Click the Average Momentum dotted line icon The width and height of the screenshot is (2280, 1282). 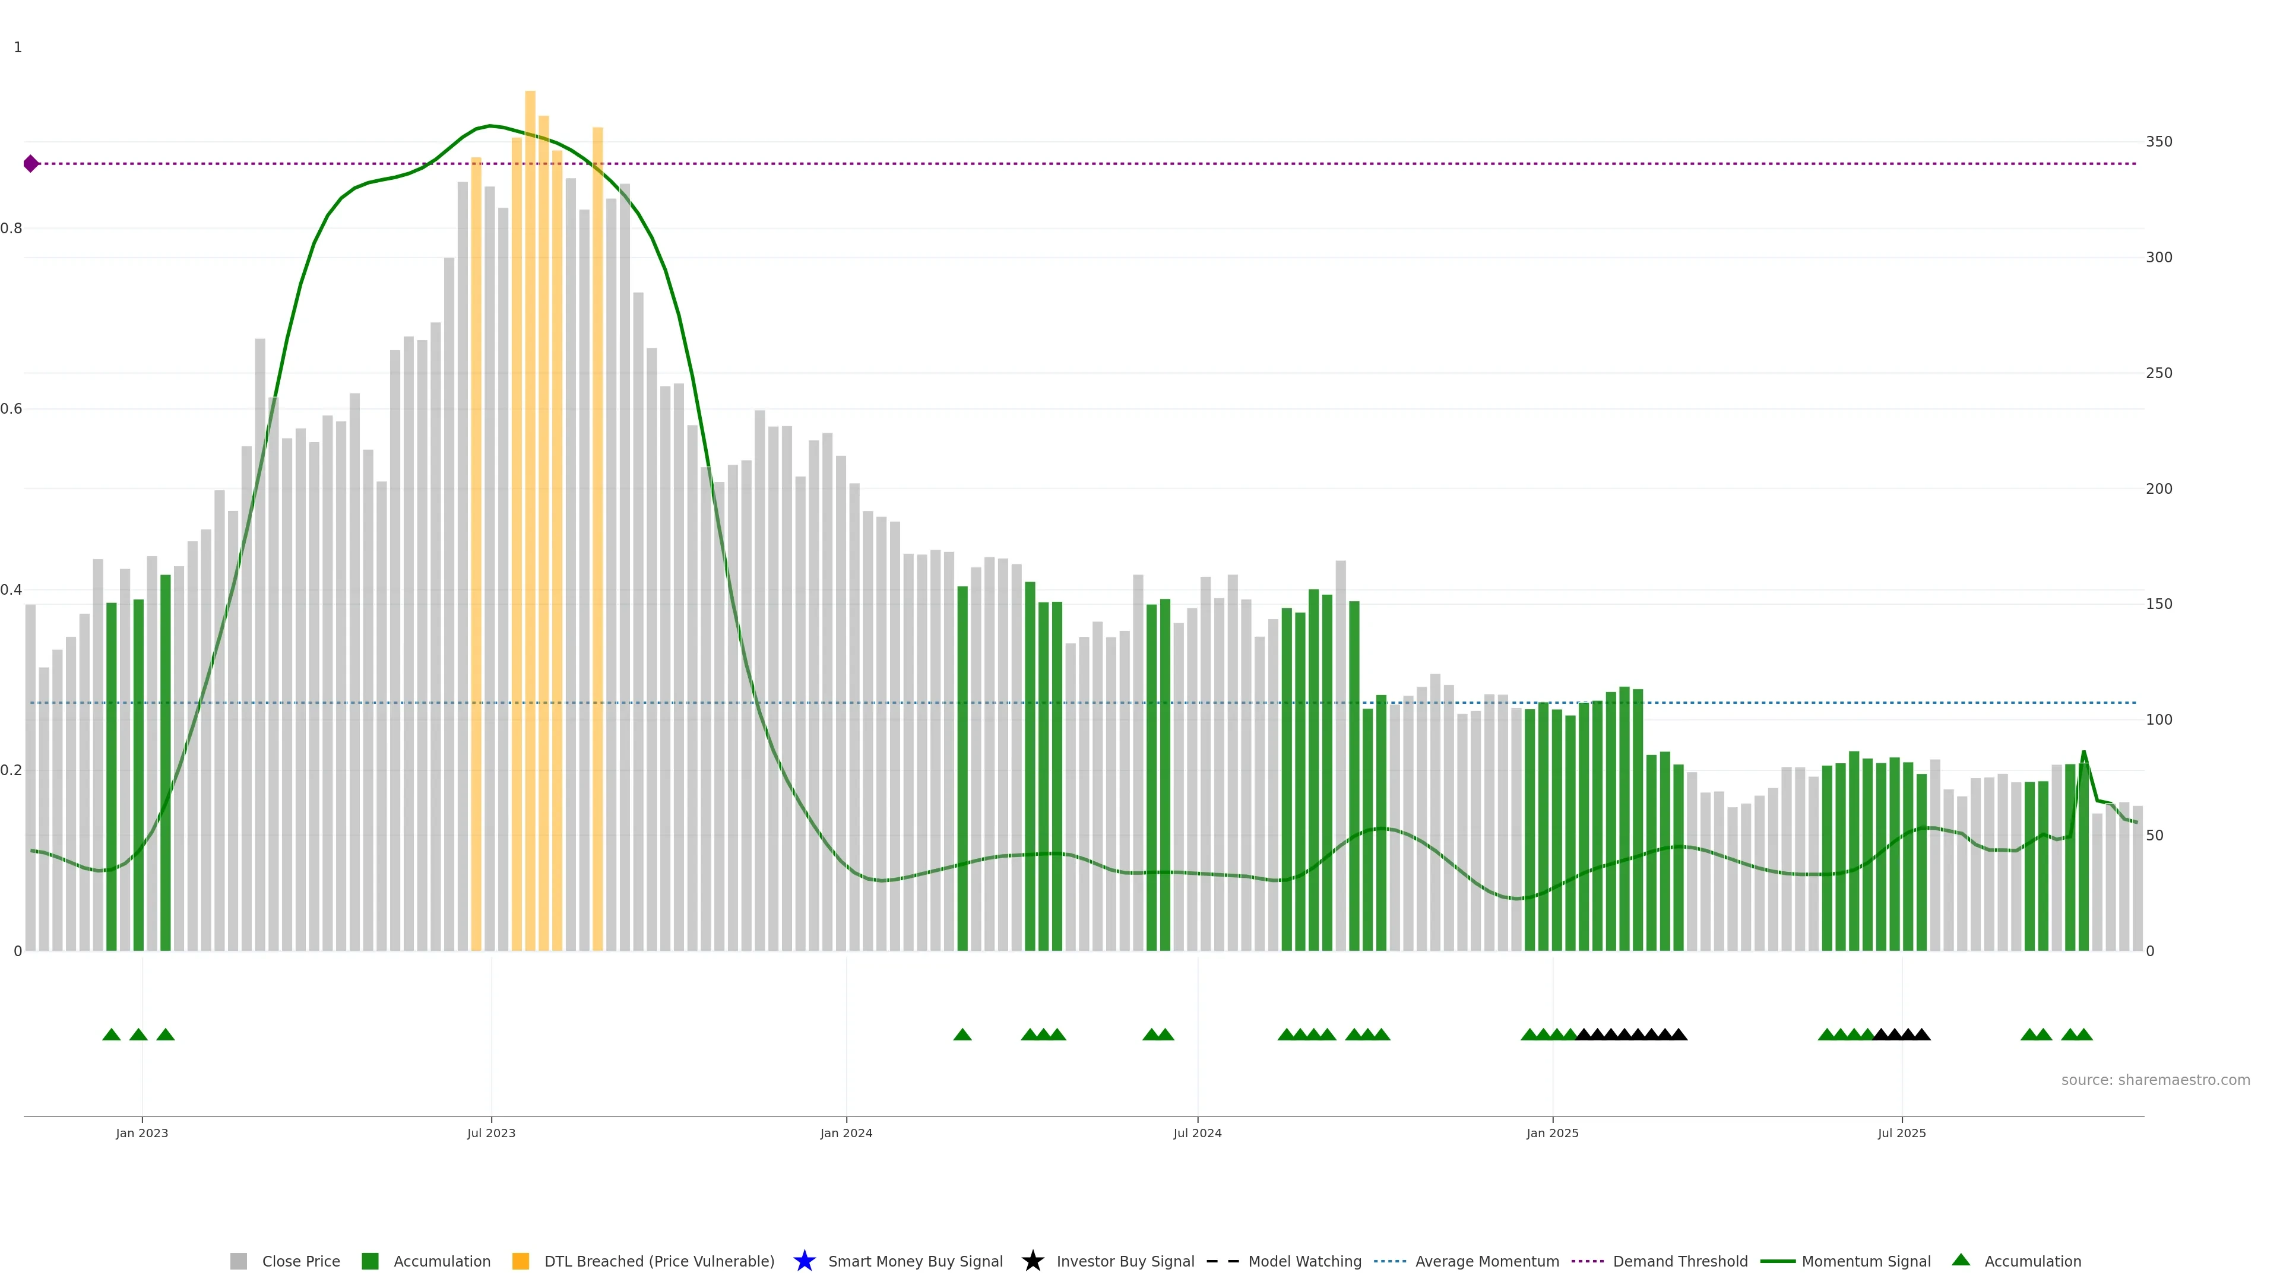coord(1389,1261)
